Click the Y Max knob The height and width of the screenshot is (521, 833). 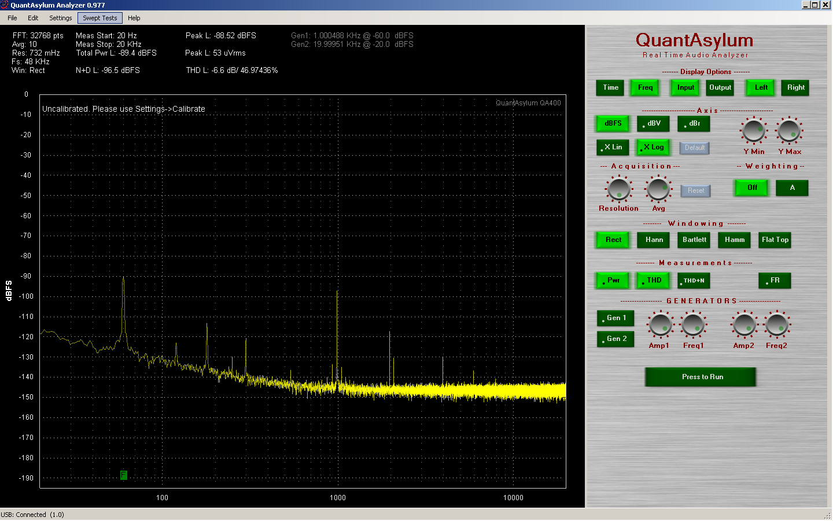coord(789,131)
